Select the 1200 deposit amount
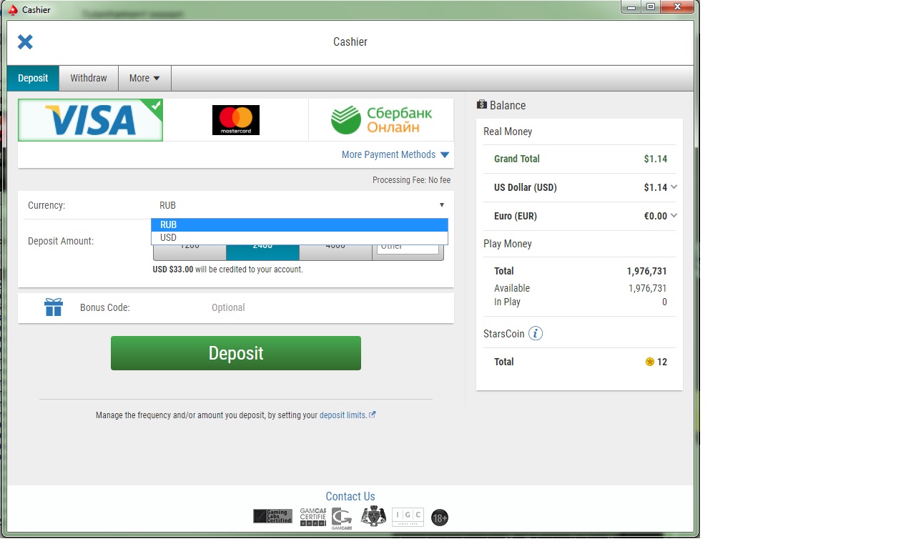Image resolution: width=911 pixels, height=549 pixels. tap(189, 252)
